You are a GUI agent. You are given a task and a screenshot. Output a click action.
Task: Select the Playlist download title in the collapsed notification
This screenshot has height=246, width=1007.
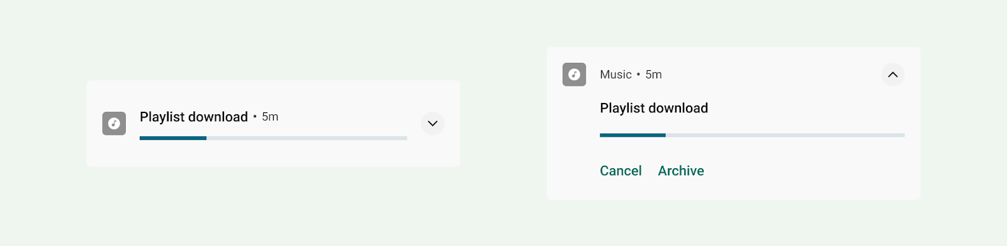click(x=194, y=117)
